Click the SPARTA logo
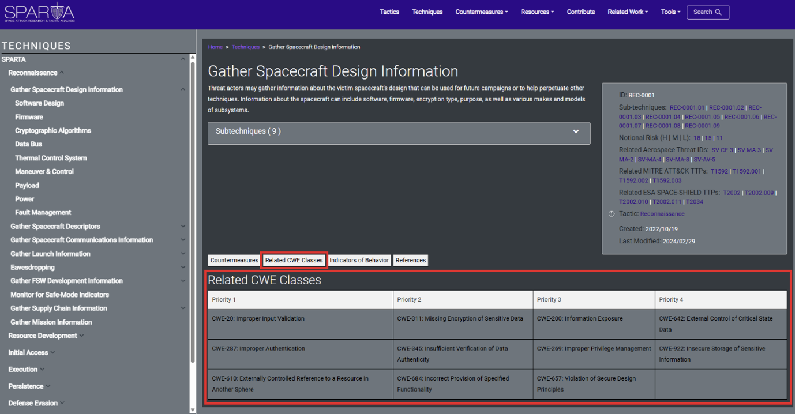This screenshot has height=414, width=795. click(39, 12)
